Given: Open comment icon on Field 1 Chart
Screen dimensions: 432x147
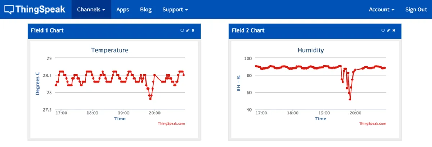Looking at the screenshot, I should point(182,30).
